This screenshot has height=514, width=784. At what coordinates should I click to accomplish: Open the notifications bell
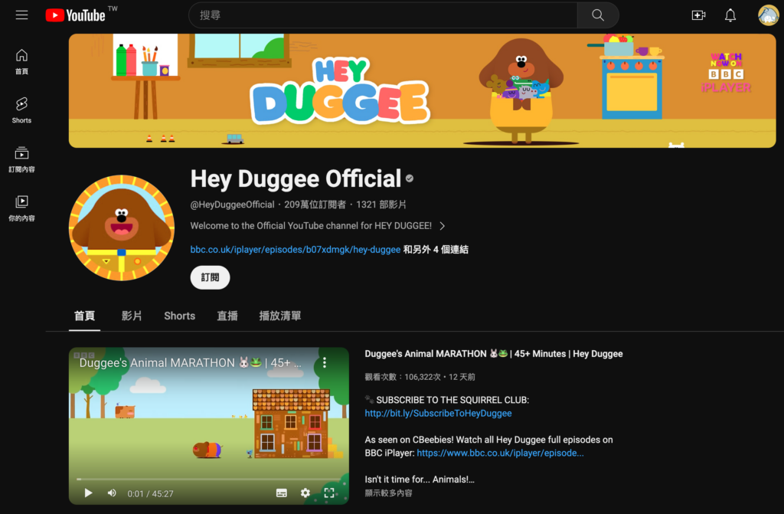tap(730, 15)
